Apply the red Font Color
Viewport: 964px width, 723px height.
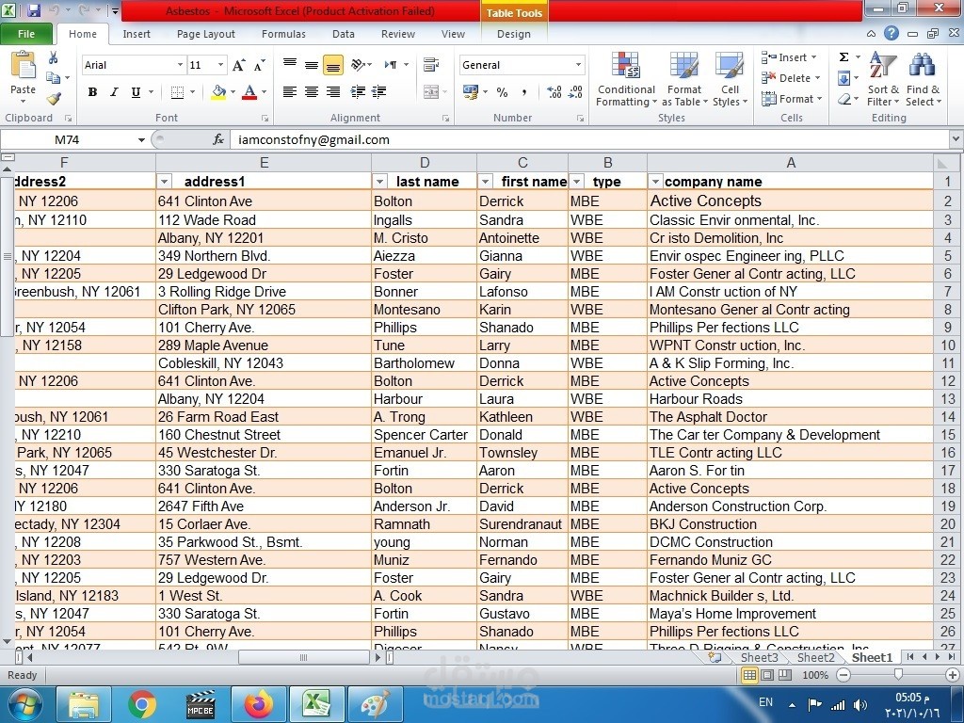tap(249, 92)
